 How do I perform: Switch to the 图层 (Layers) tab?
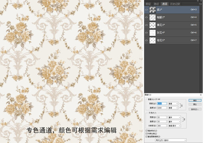(148, 4)
